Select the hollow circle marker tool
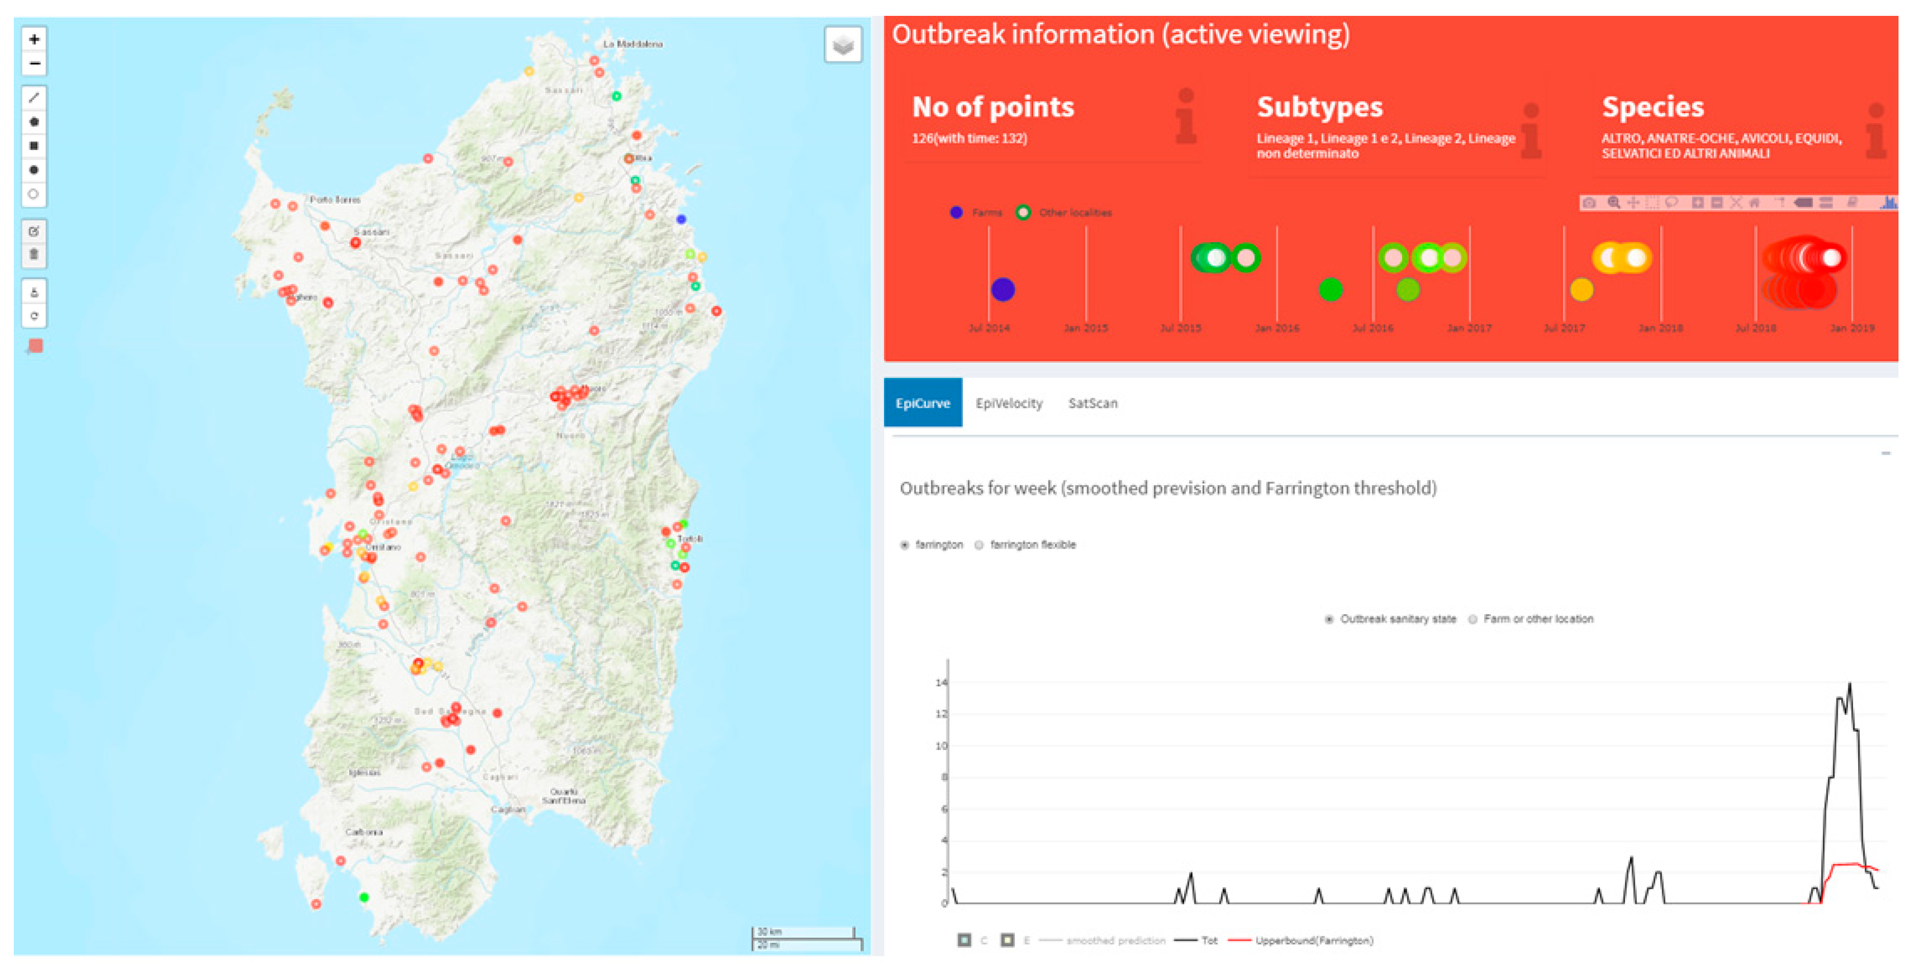The image size is (1921, 978). point(34,195)
